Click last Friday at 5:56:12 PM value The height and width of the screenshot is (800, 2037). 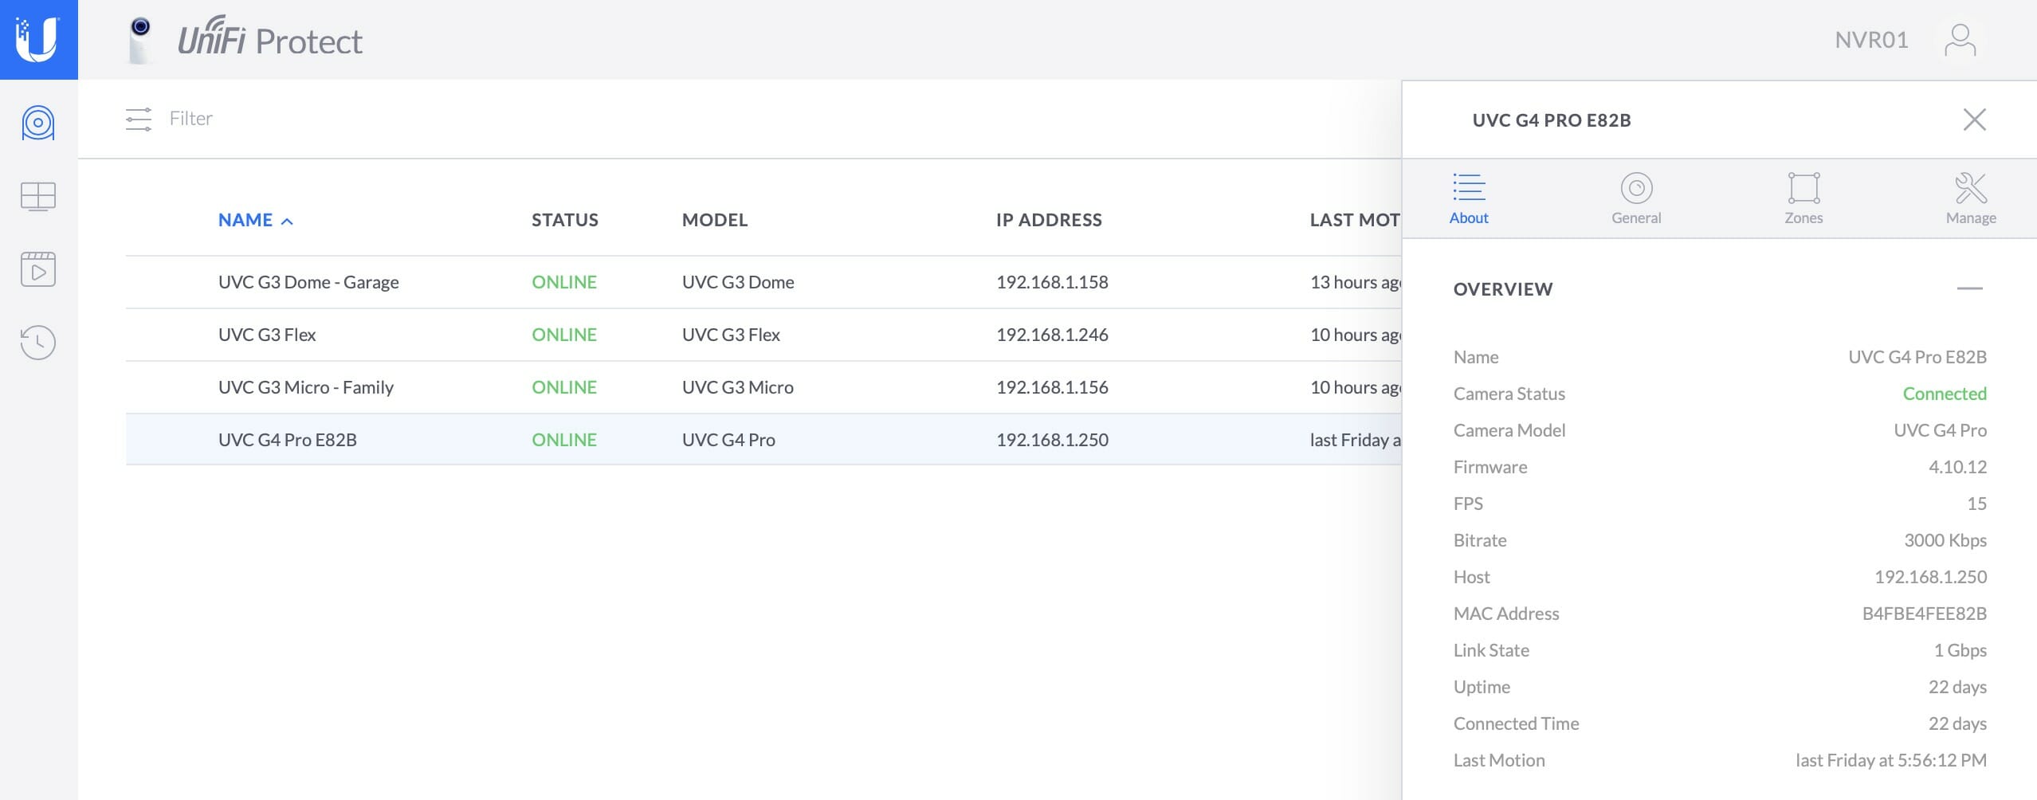point(1891,760)
